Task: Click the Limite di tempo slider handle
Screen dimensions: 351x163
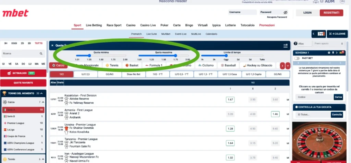Action: click(x=226, y=56)
